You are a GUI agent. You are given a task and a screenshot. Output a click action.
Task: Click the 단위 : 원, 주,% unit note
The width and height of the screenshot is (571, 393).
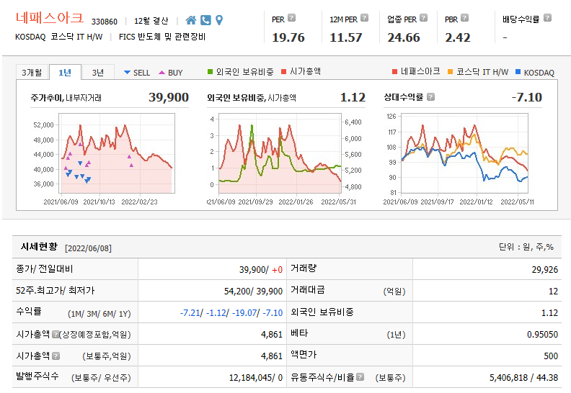(x=526, y=247)
